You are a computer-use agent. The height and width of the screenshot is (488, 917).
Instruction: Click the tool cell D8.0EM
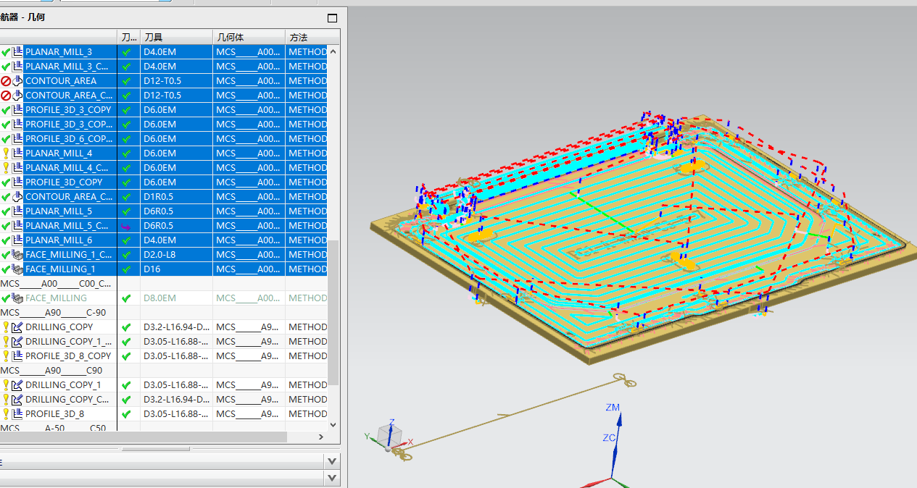(x=176, y=298)
